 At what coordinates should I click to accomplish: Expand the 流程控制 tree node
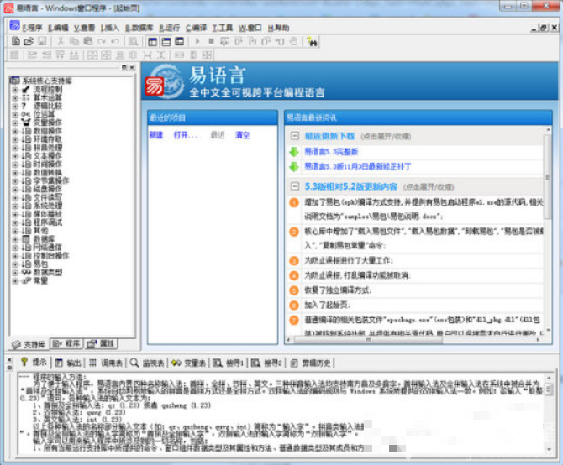15,89
